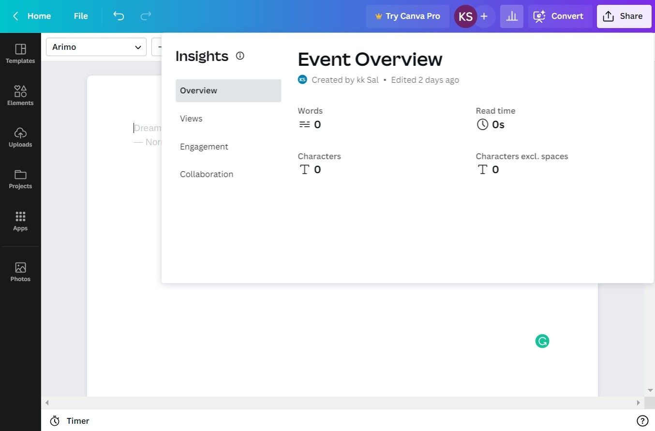This screenshot has width=655, height=431.
Task: Open the help question mark icon
Action: (642, 421)
